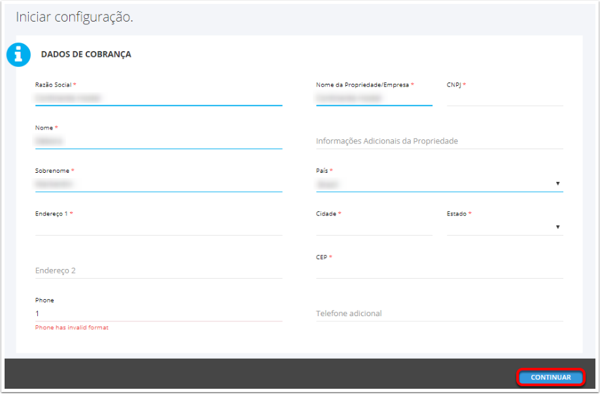Click into the Cidade field
Viewport: 600px width, 394px height.
[x=374, y=228]
